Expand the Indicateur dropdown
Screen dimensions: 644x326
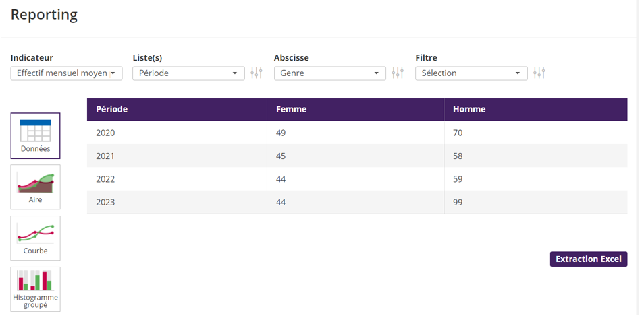point(66,73)
